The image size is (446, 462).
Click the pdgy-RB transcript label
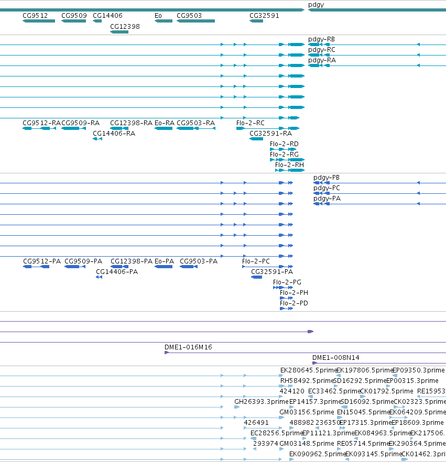coord(321,39)
